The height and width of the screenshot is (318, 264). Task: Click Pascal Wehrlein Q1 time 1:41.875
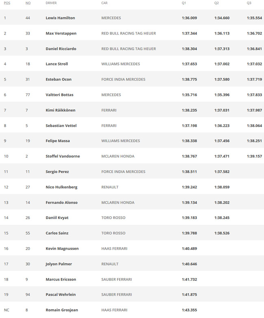pyautogui.click(x=189, y=294)
